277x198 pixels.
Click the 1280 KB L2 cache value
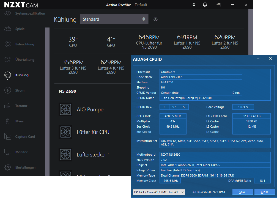point(252,121)
